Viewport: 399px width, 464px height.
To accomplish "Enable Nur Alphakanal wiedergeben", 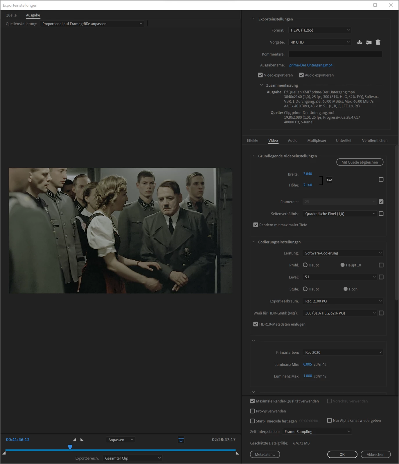I will point(329,420).
